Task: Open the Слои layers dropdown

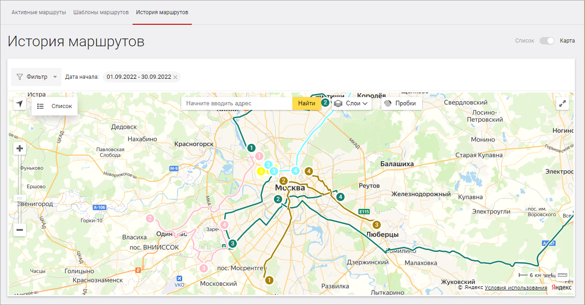Action: pos(351,103)
